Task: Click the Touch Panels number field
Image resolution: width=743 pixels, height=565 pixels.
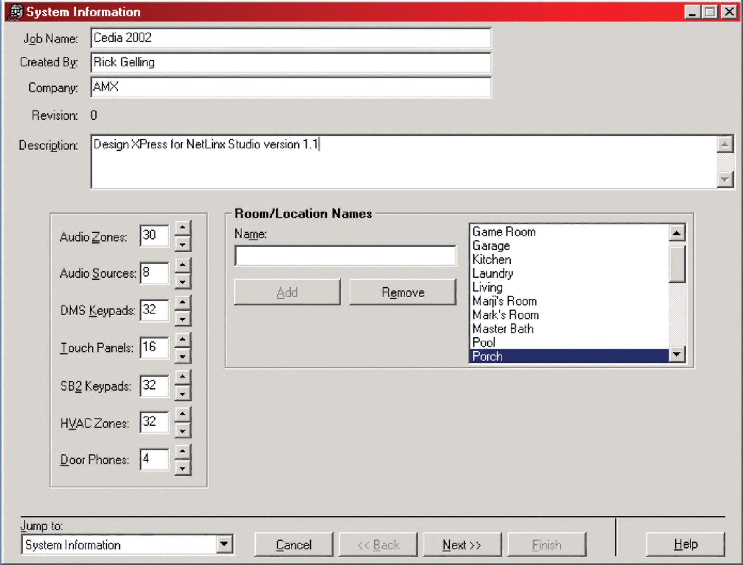Action: pos(154,347)
